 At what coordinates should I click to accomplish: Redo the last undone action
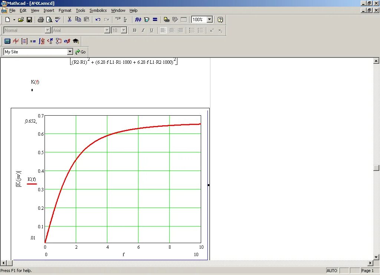tap(107, 20)
